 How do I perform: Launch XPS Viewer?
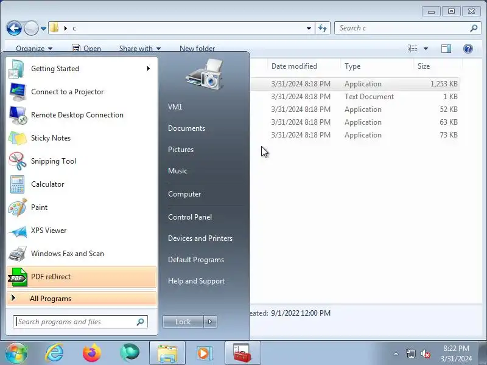[x=82, y=231]
